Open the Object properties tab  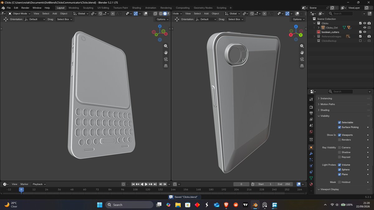tap(311, 147)
